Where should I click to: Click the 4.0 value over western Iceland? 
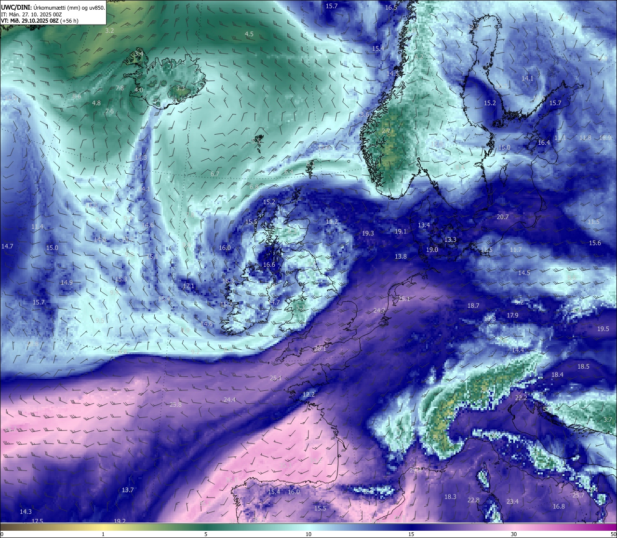pyautogui.click(x=139, y=90)
